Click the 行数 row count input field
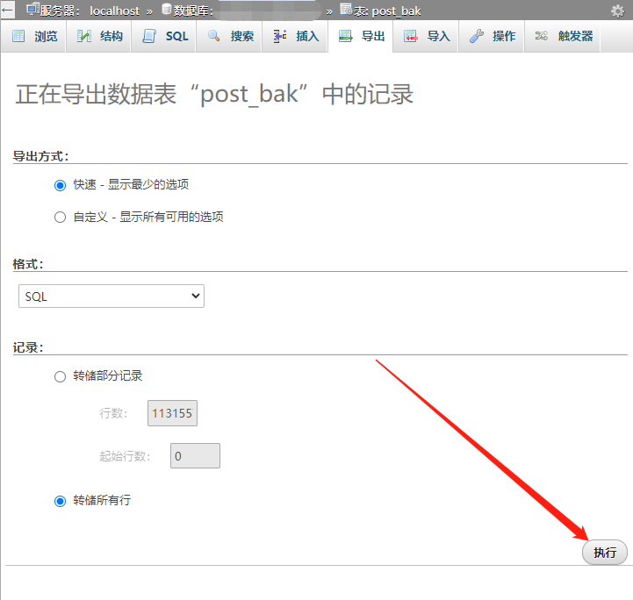 172,413
